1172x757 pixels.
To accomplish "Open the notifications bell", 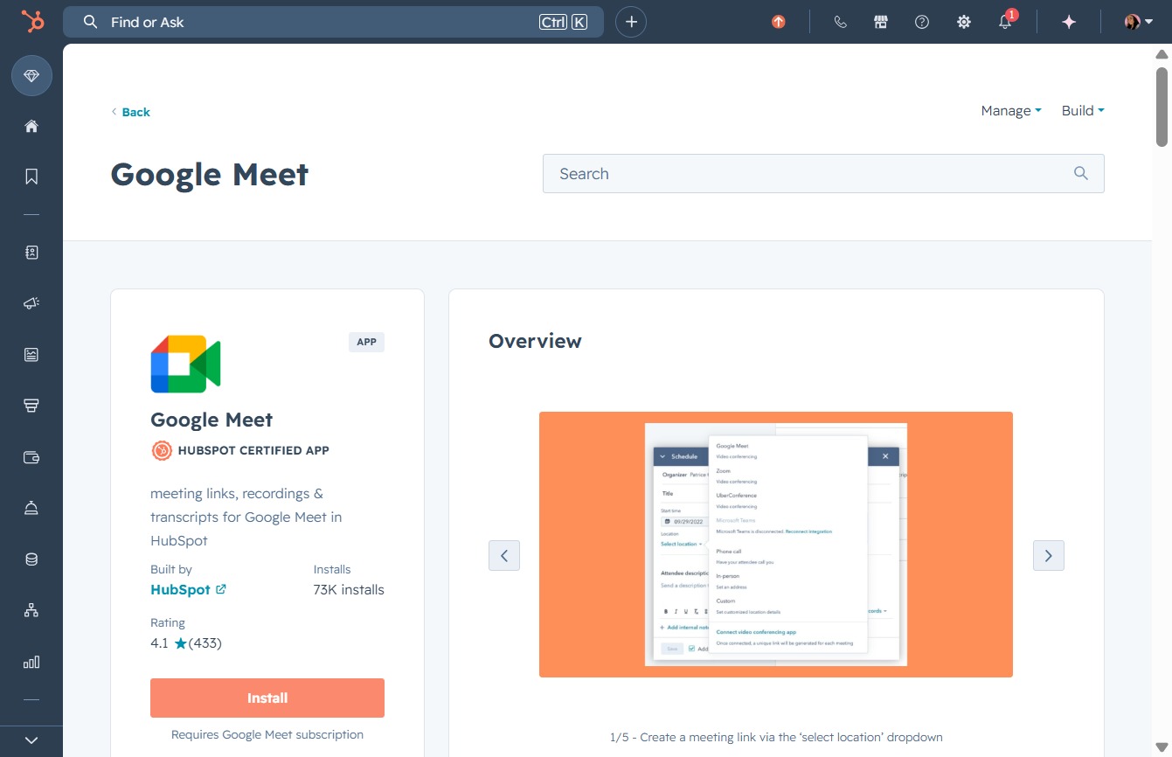I will [x=1006, y=22].
